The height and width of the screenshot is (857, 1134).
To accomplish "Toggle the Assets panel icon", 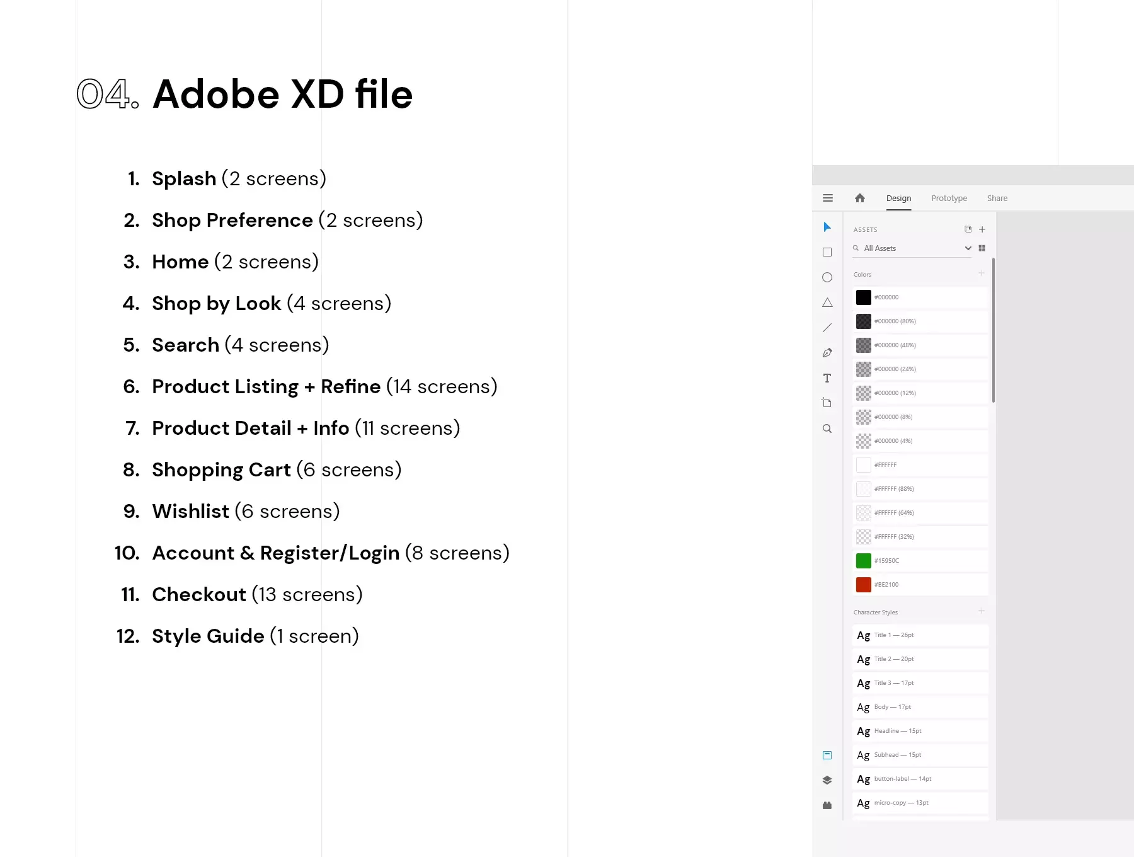I will tap(827, 755).
